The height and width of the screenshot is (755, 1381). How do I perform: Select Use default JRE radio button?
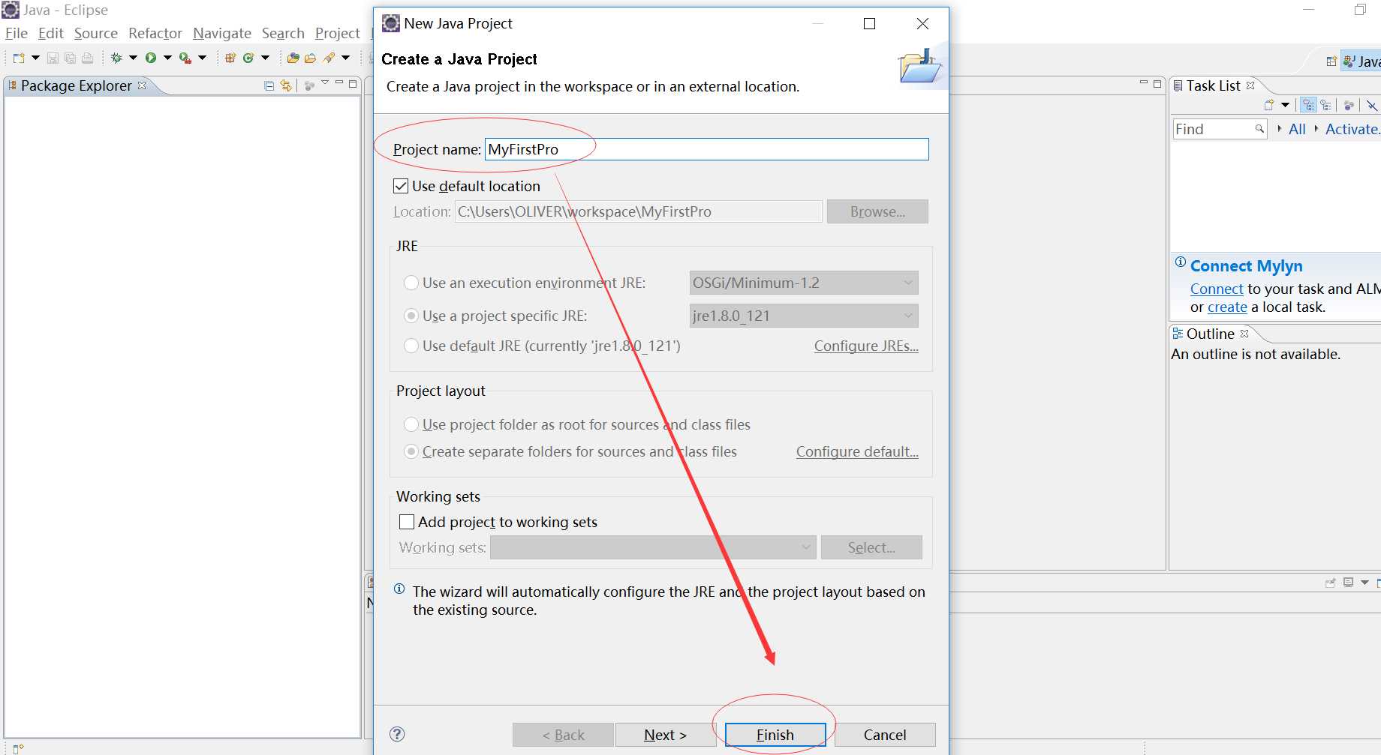(x=411, y=346)
